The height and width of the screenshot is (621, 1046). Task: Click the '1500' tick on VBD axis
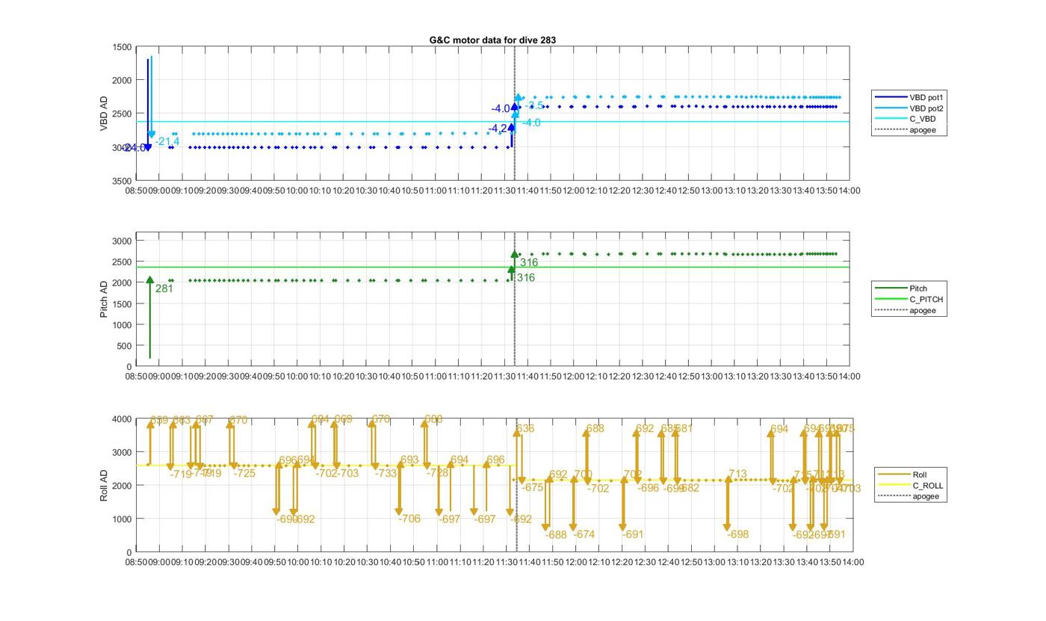pos(123,47)
